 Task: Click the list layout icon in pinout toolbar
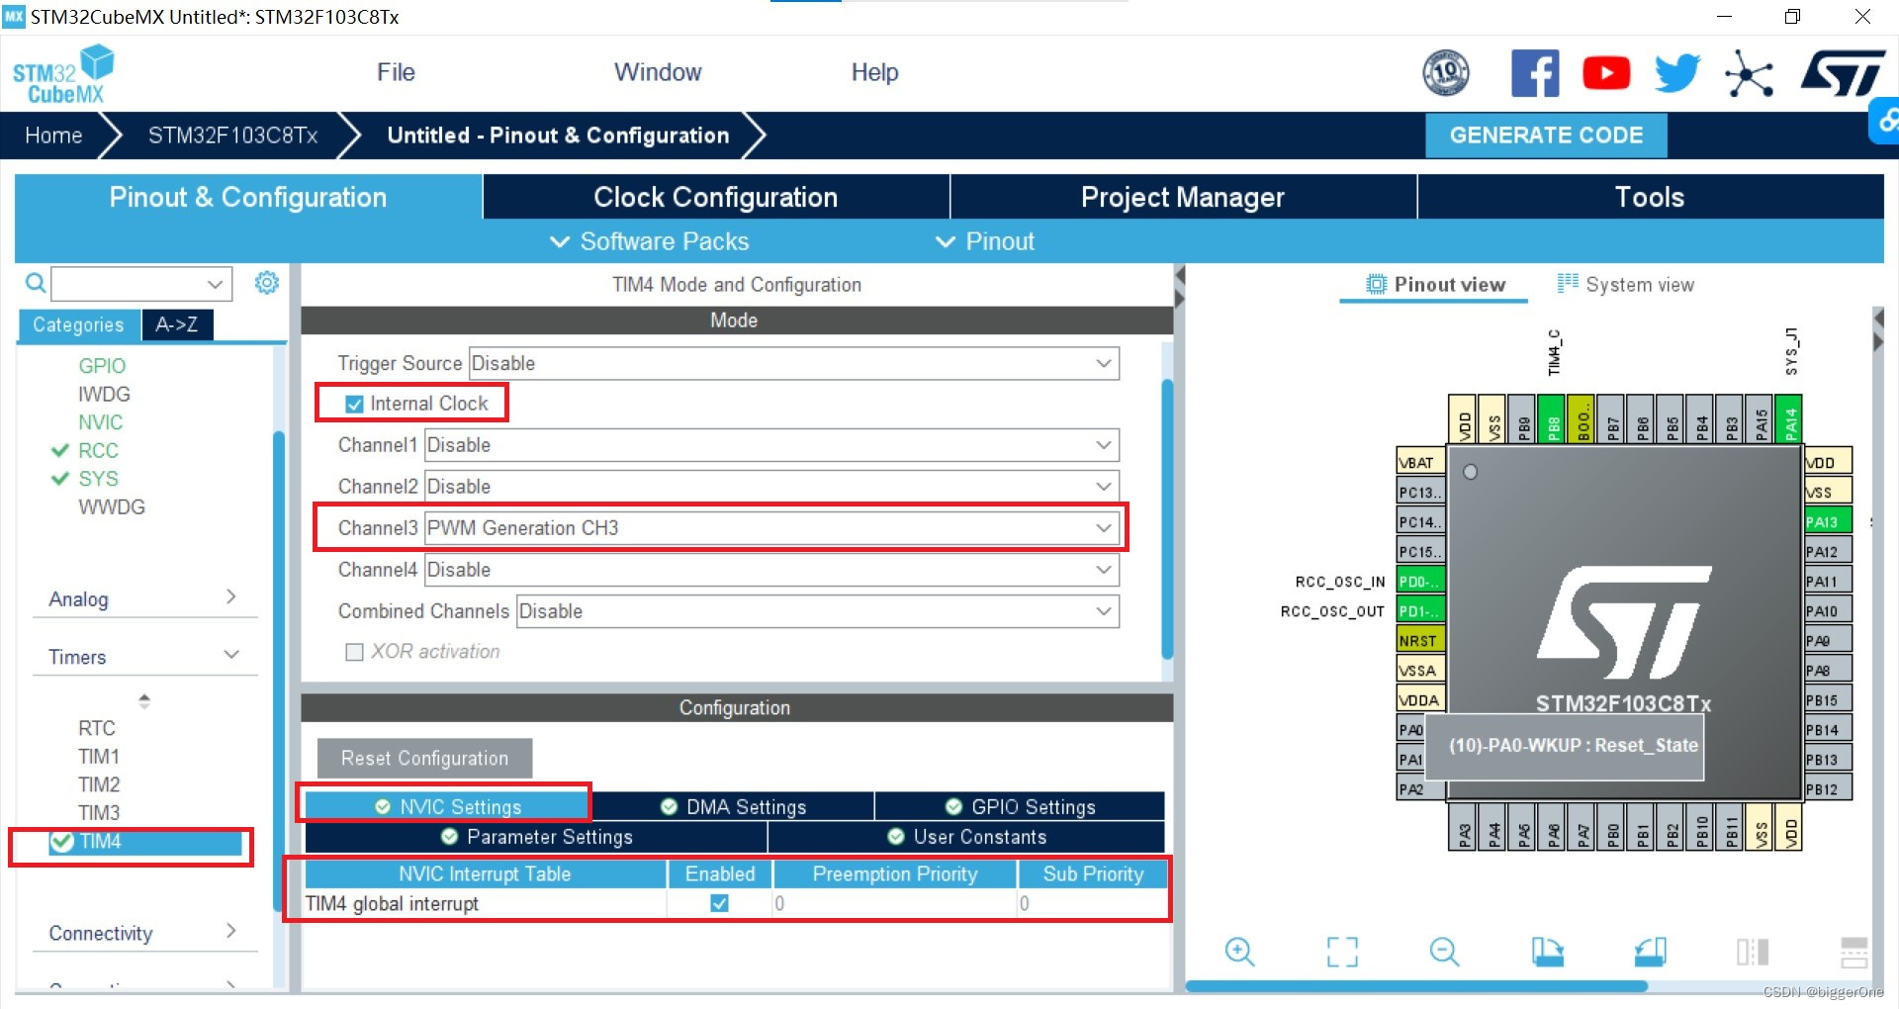coord(1854,952)
